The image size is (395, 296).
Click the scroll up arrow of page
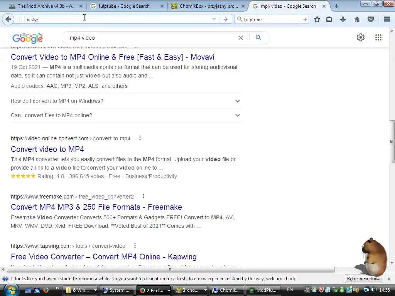392,31
